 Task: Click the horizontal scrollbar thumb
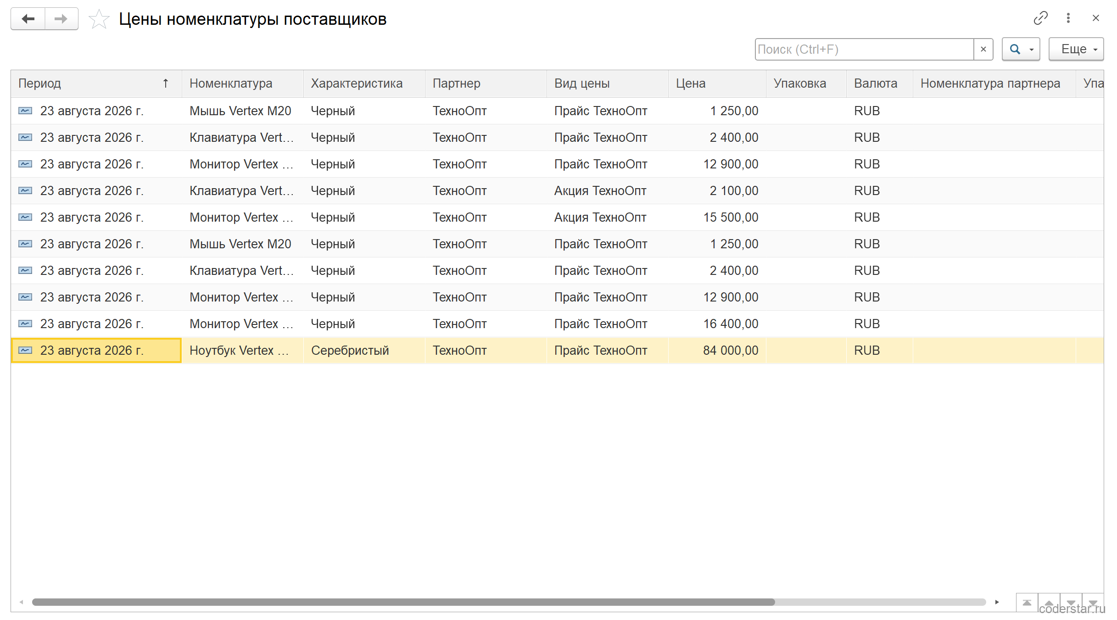[403, 602]
